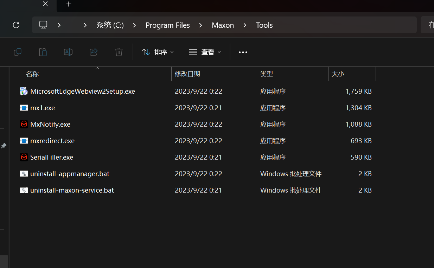The image size is (434, 268).
Task: Sort by the 名称 column header
Action: [x=32, y=74]
